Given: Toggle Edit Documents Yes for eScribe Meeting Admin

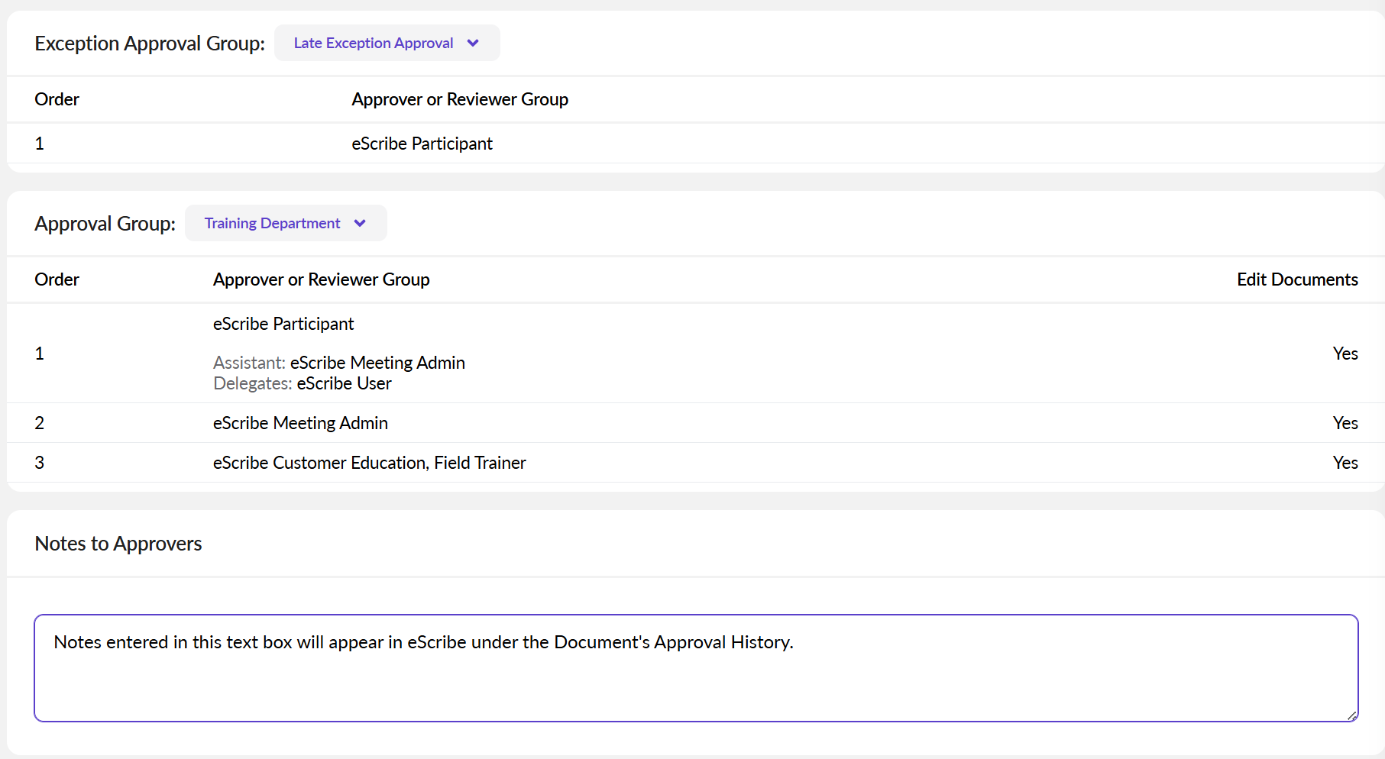Looking at the screenshot, I should [x=1345, y=423].
